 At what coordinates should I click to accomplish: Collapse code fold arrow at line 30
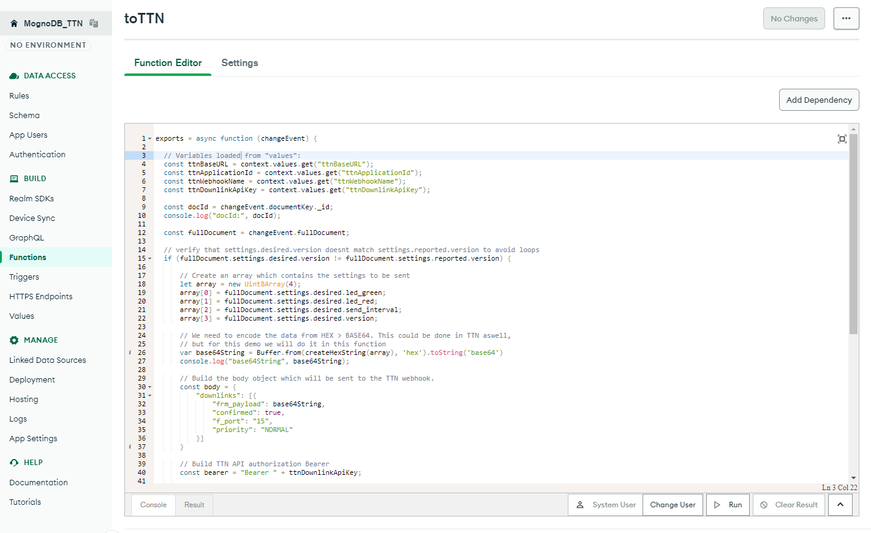point(150,387)
